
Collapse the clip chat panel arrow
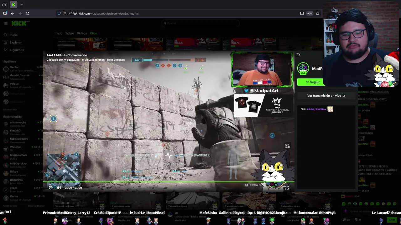(x=298, y=55)
